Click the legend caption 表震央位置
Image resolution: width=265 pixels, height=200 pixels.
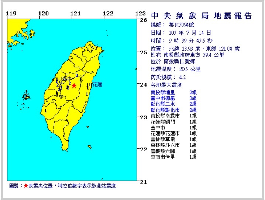[x=41, y=186]
